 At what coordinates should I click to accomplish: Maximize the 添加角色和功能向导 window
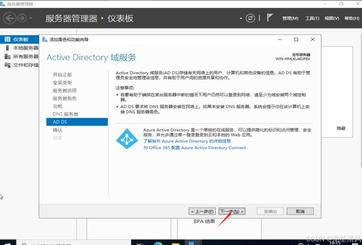click(296, 40)
